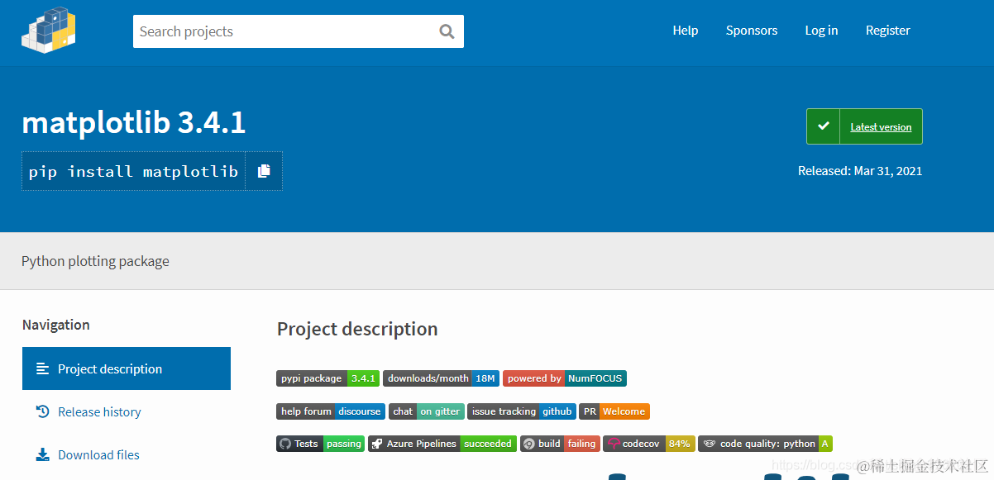The width and height of the screenshot is (994, 480).
Task: Click the matplotlib 3.4.1 heading
Action: click(x=134, y=123)
